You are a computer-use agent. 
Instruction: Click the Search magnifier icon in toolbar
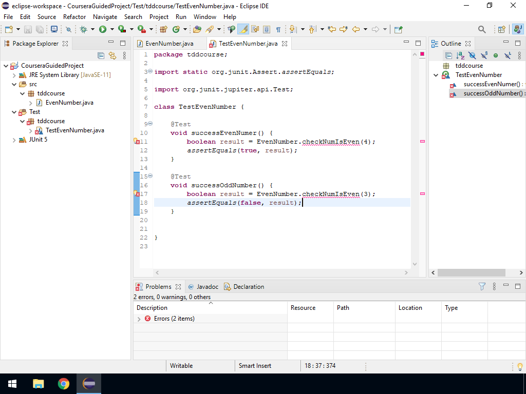pos(482,30)
